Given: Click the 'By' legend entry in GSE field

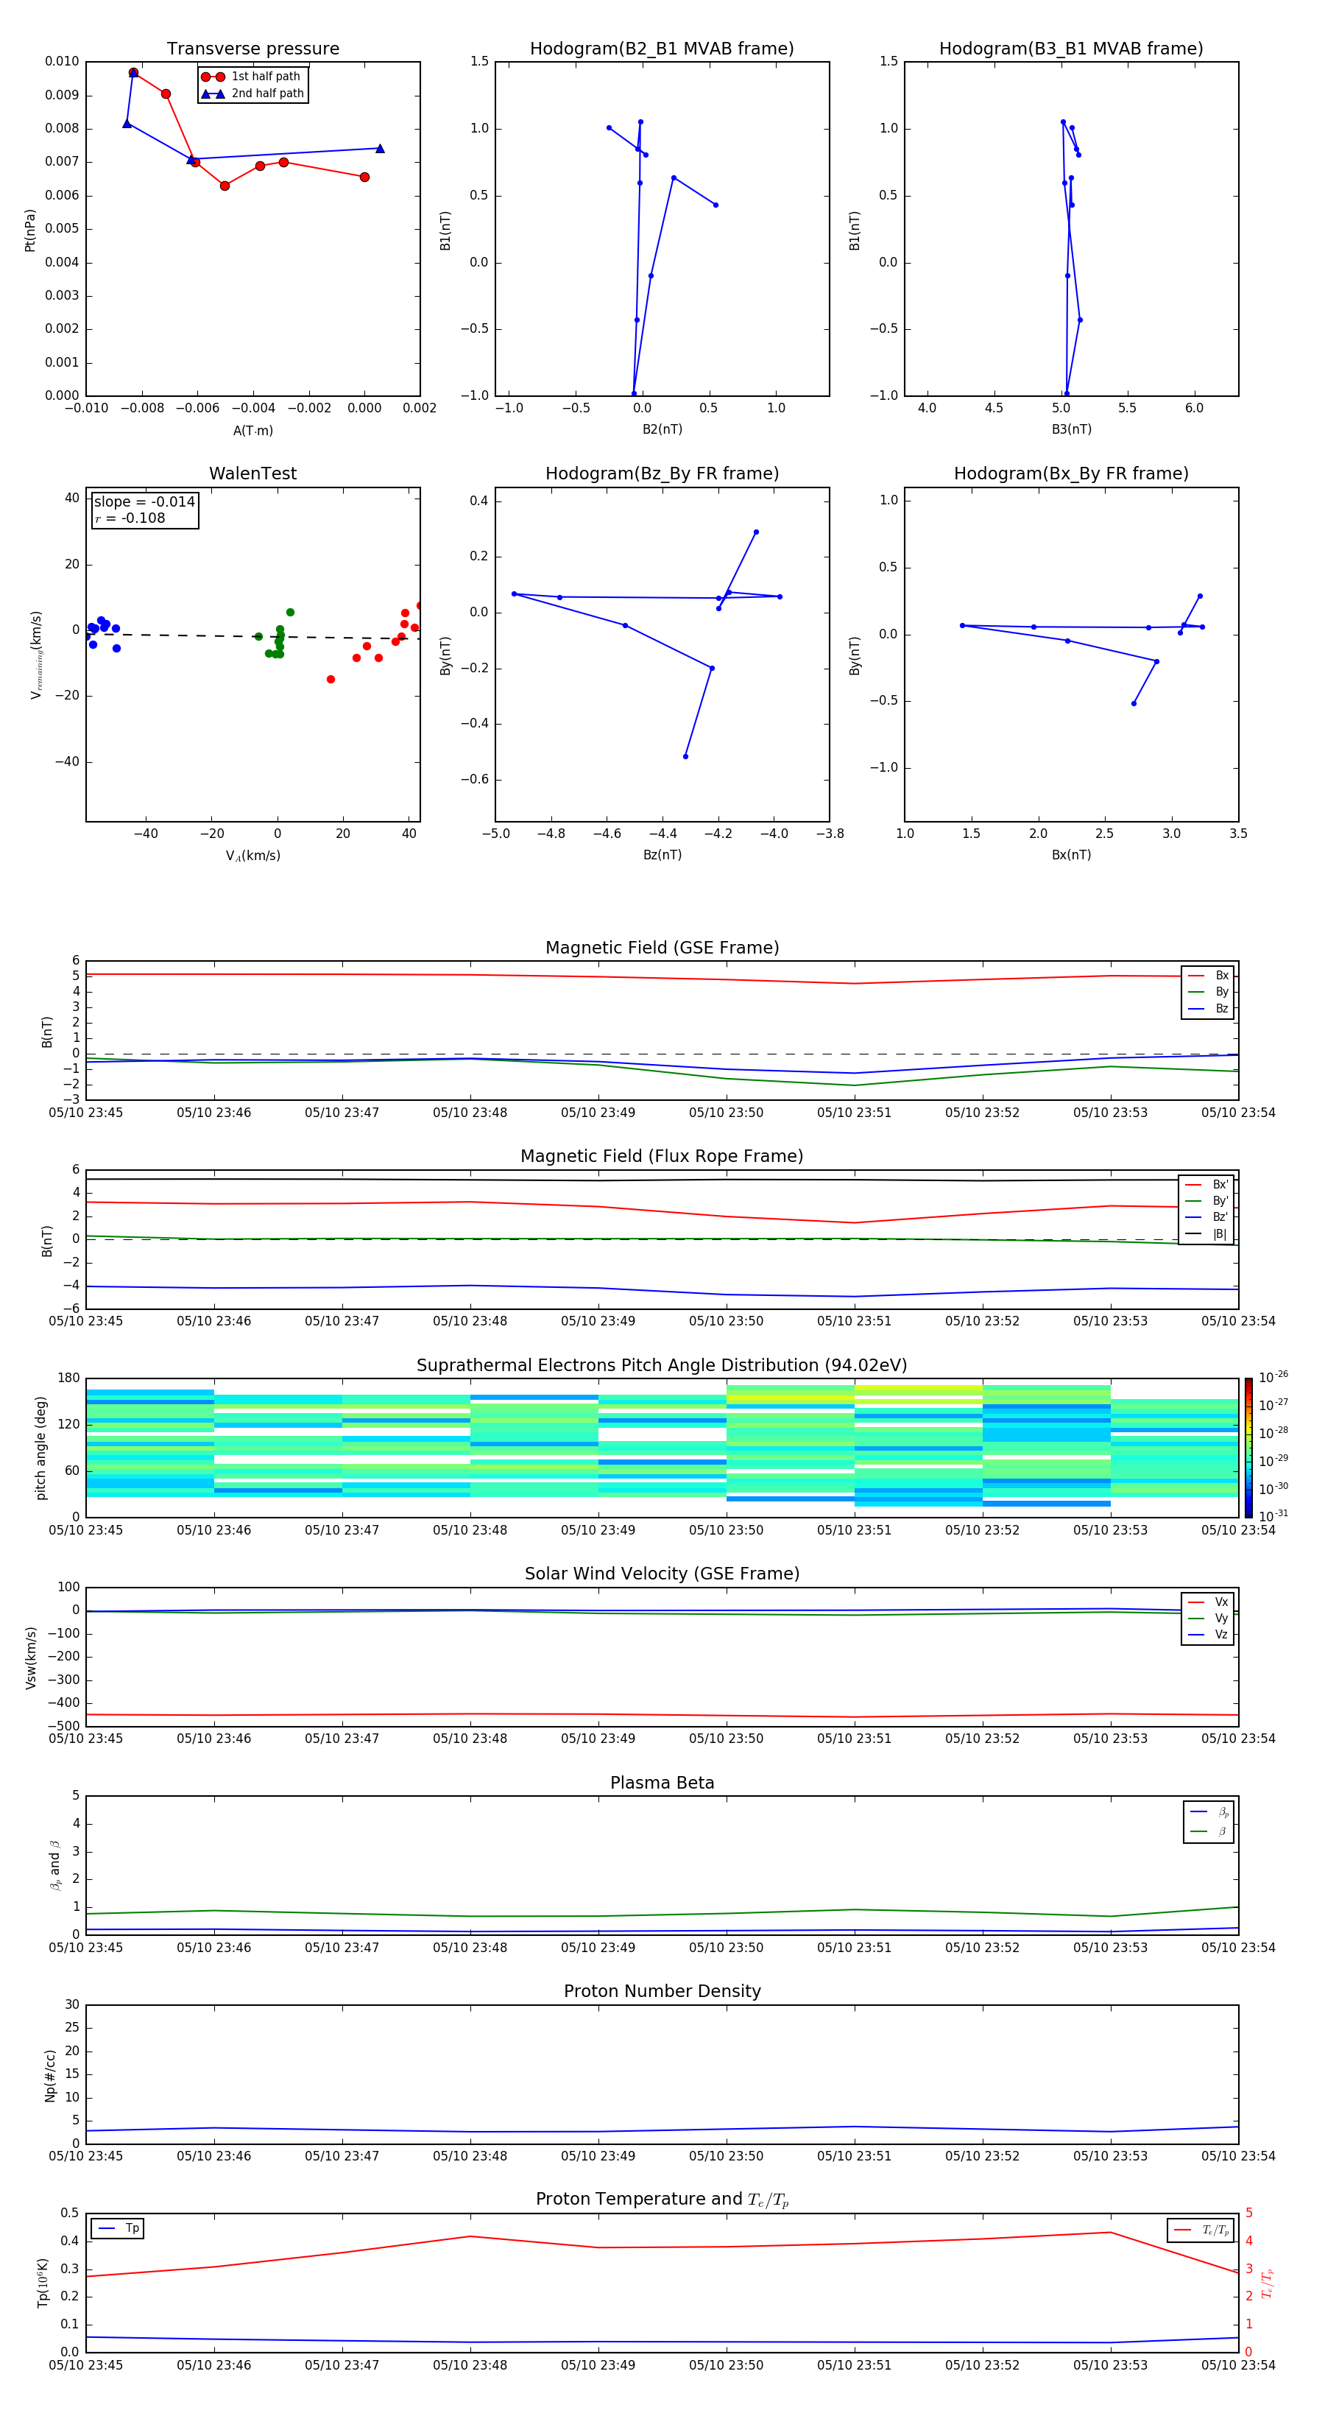Looking at the screenshot, I should click(x=1208, y=991).
